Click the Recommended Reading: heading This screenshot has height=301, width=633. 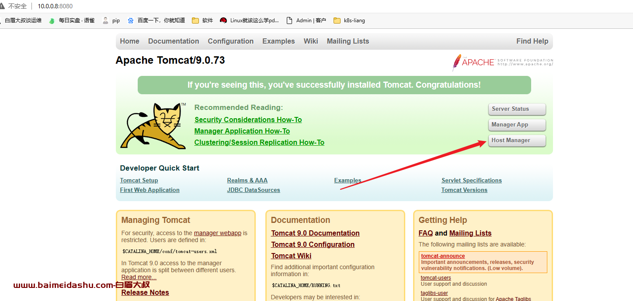[239, 108]
